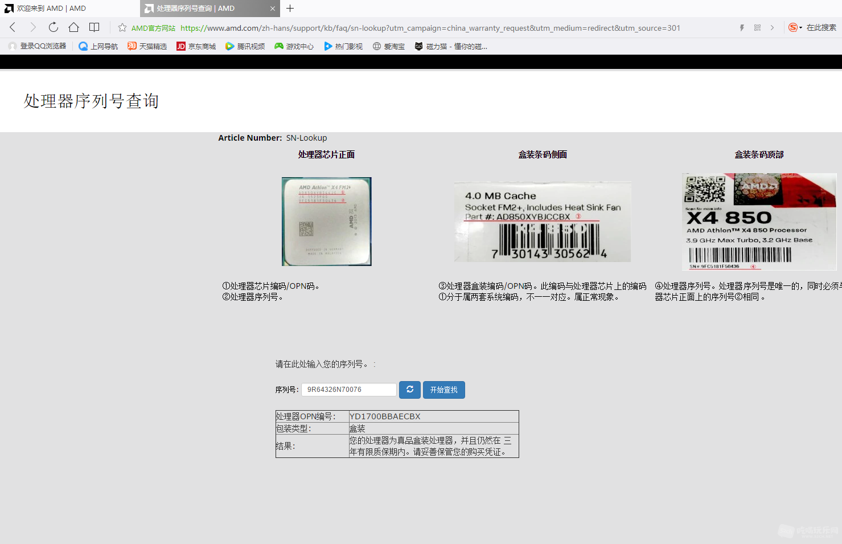Click the AMD官方网站 site label
The image size is (842, 544).
coord(153,28)
